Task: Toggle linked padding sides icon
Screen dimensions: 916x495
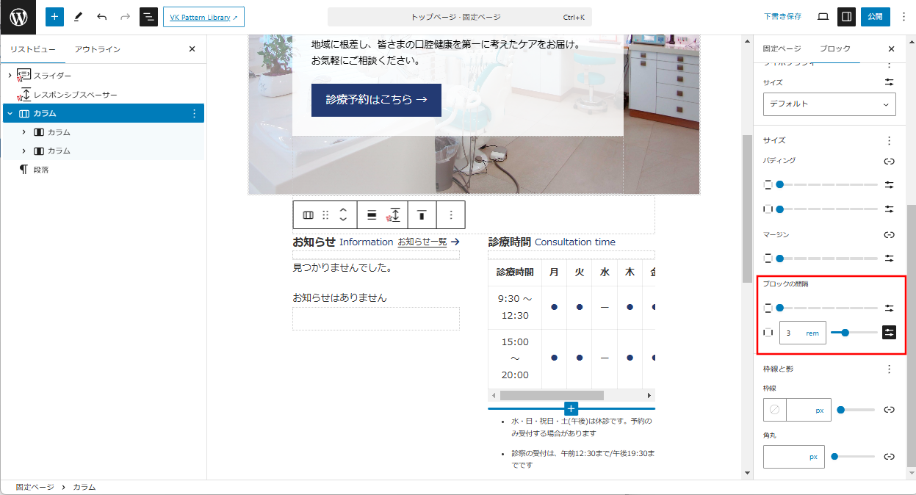Action: (889, 162)
